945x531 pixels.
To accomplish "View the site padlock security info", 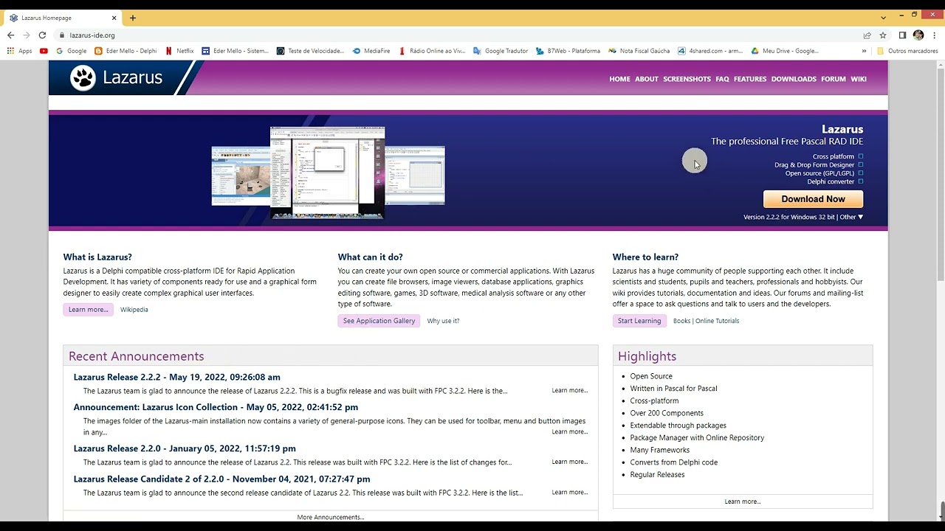I will pyautogui.click(x=62, y=35).
